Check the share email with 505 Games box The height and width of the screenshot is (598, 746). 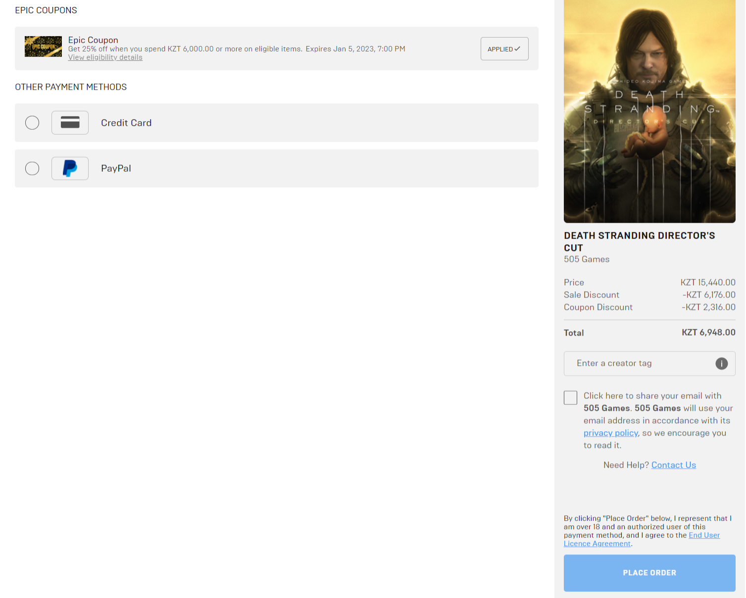(570, 398)
